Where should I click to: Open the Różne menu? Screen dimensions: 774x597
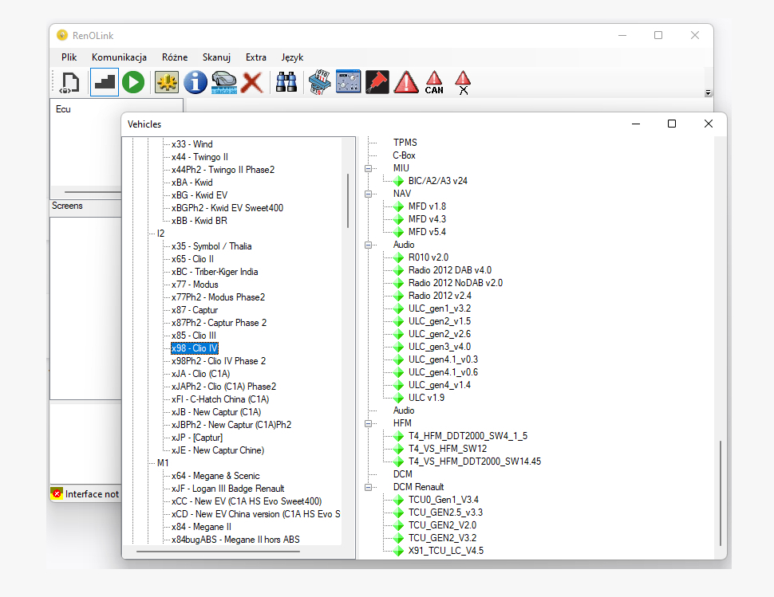click(175, 57)
